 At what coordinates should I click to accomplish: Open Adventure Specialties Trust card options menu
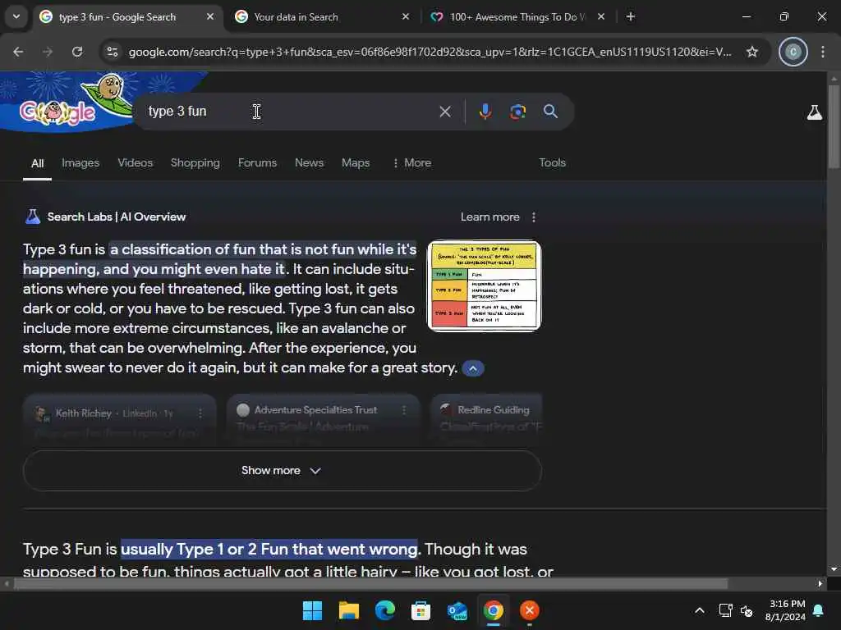[404, 410]
